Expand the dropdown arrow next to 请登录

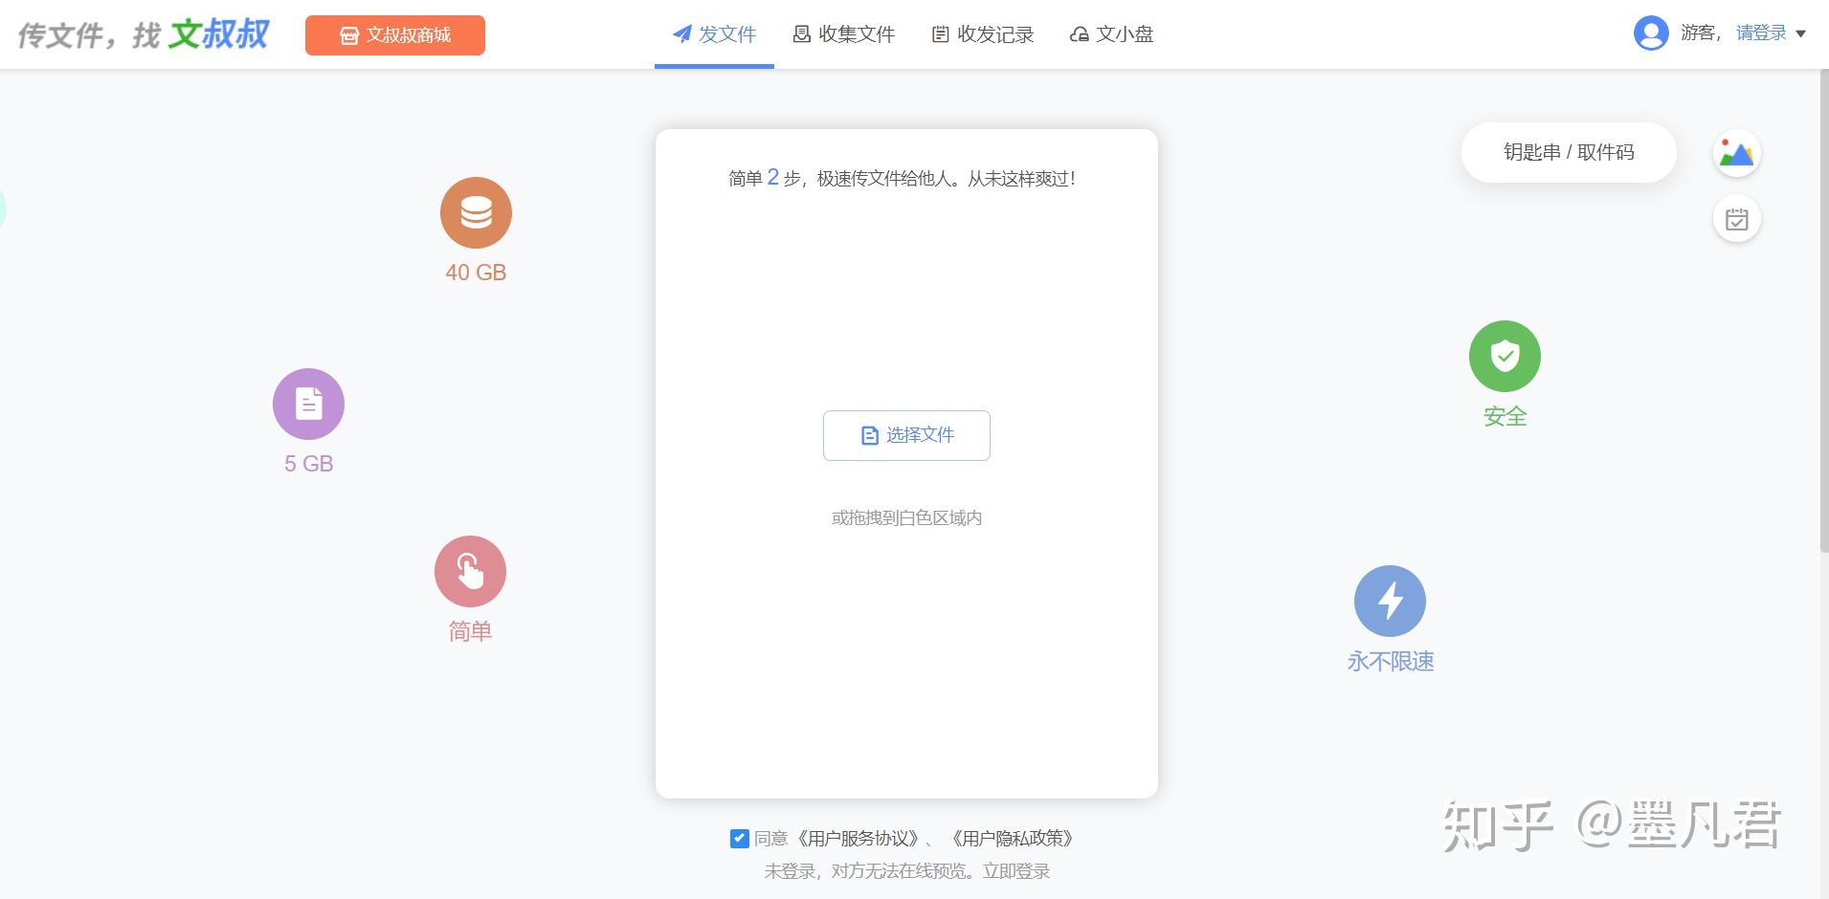1800,33
